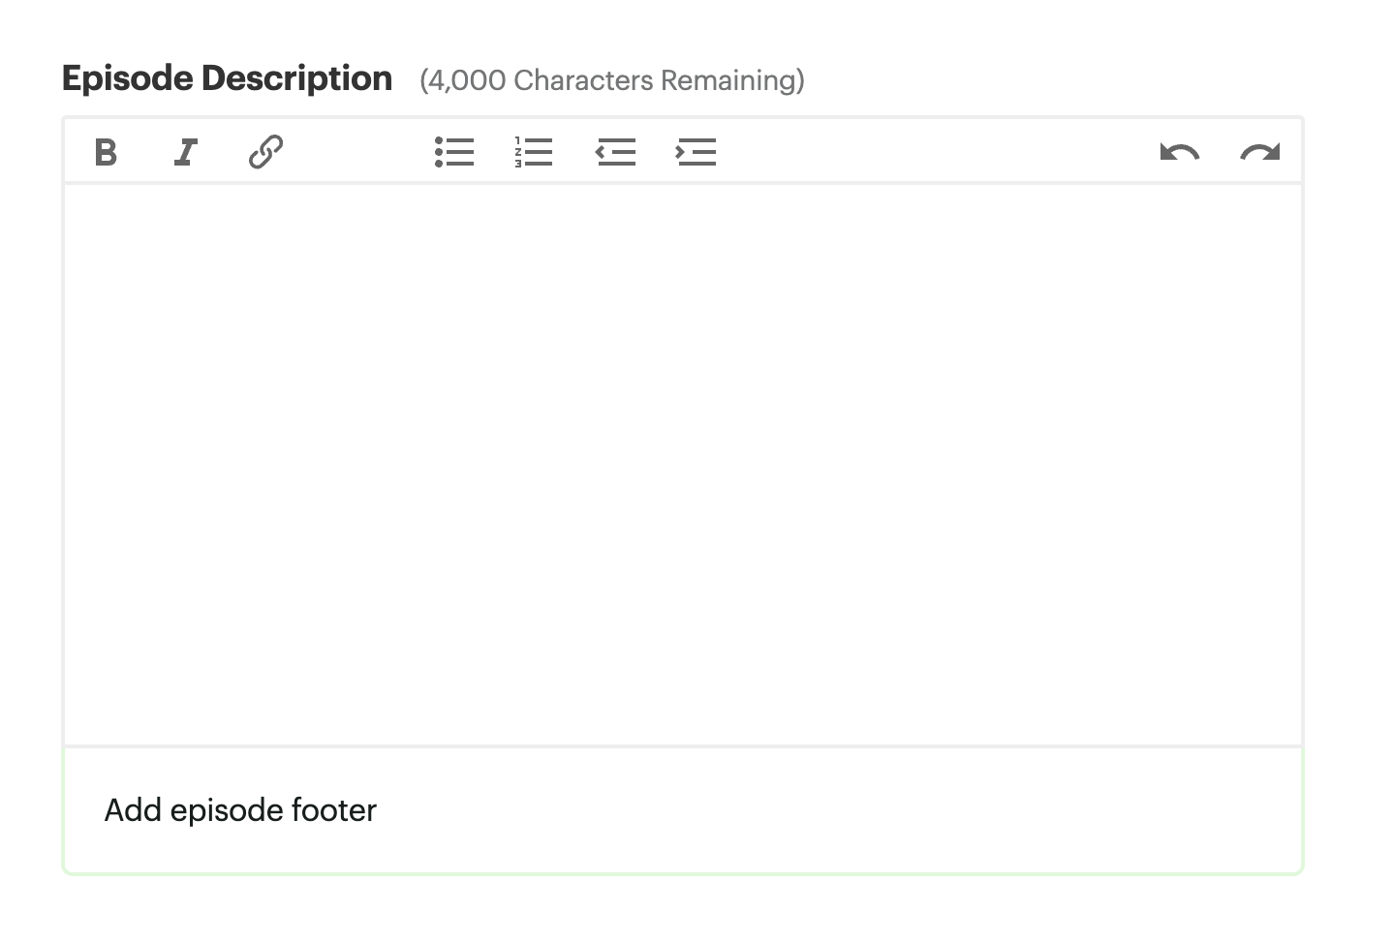The height and width of the screenshot is (941, 1393).
Task: Start a bulleted list
Action: pyautogui.click(x=454, y=152)
